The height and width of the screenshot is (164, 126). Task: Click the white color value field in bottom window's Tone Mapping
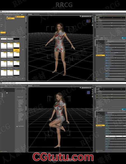point(115,136)
